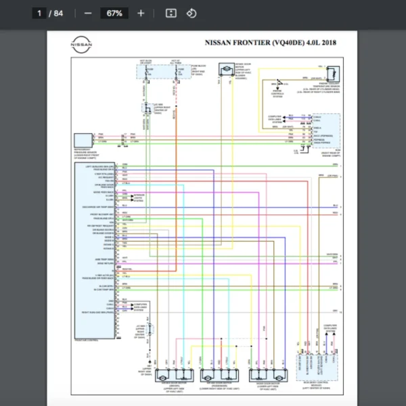Zoom out with the minus button
Screen dimensions: 406x406
coord(88,14)
